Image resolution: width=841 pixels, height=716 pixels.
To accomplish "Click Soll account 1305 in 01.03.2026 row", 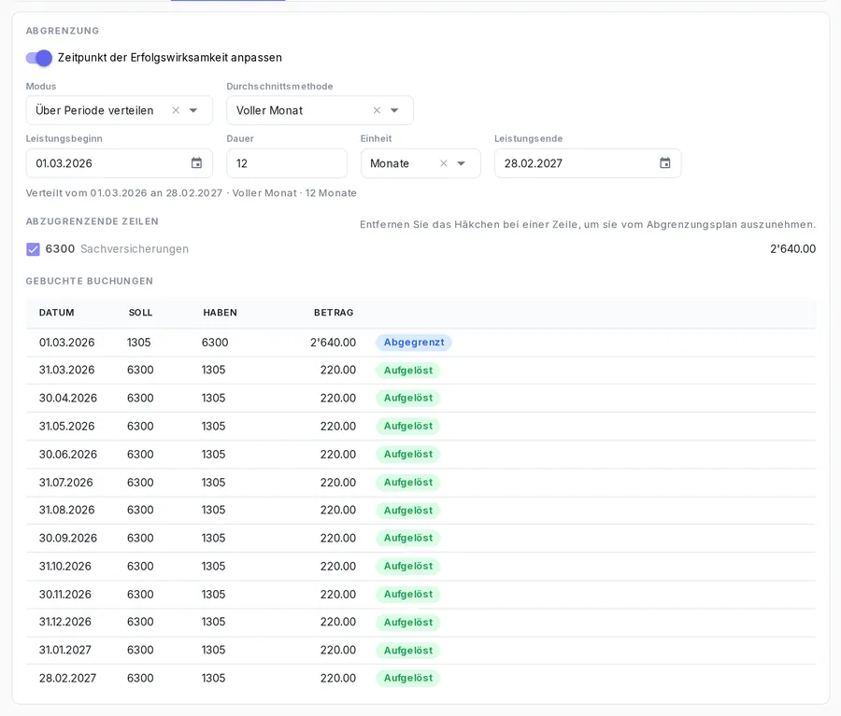I will 139,343.
